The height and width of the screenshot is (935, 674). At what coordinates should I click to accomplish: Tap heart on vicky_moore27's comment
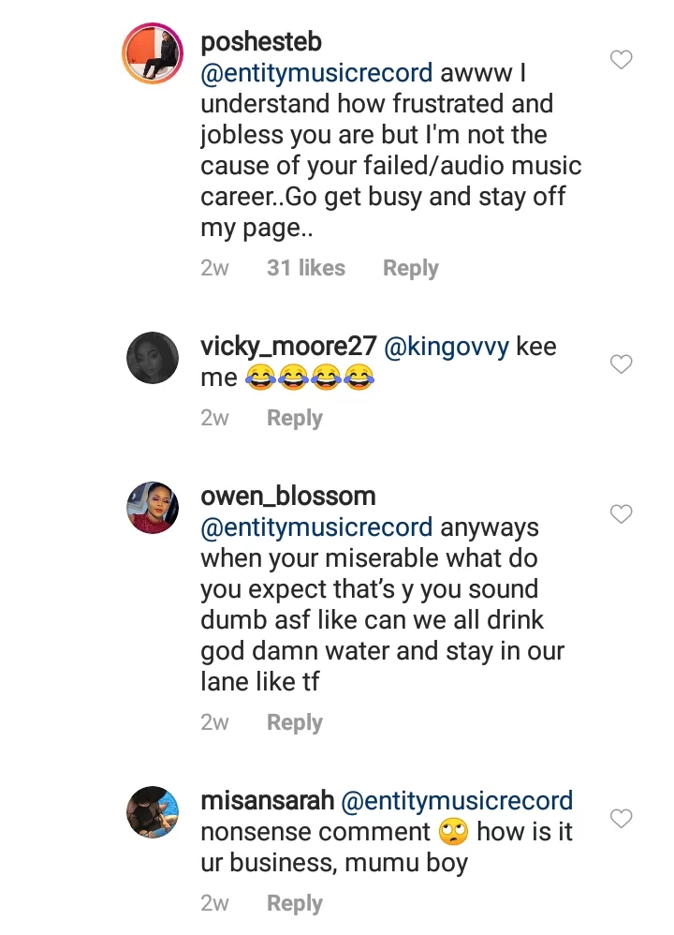621,364
